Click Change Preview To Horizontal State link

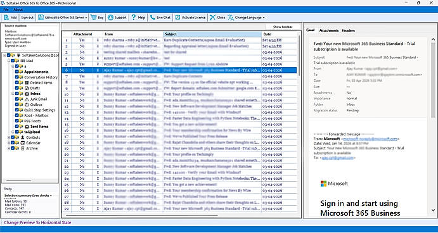tap(37, 223)
